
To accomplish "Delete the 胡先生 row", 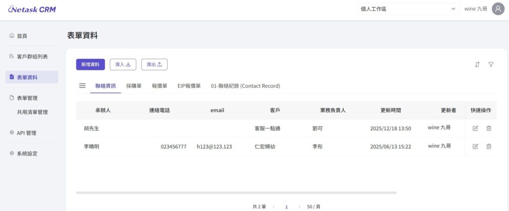I will pos(489,128).
